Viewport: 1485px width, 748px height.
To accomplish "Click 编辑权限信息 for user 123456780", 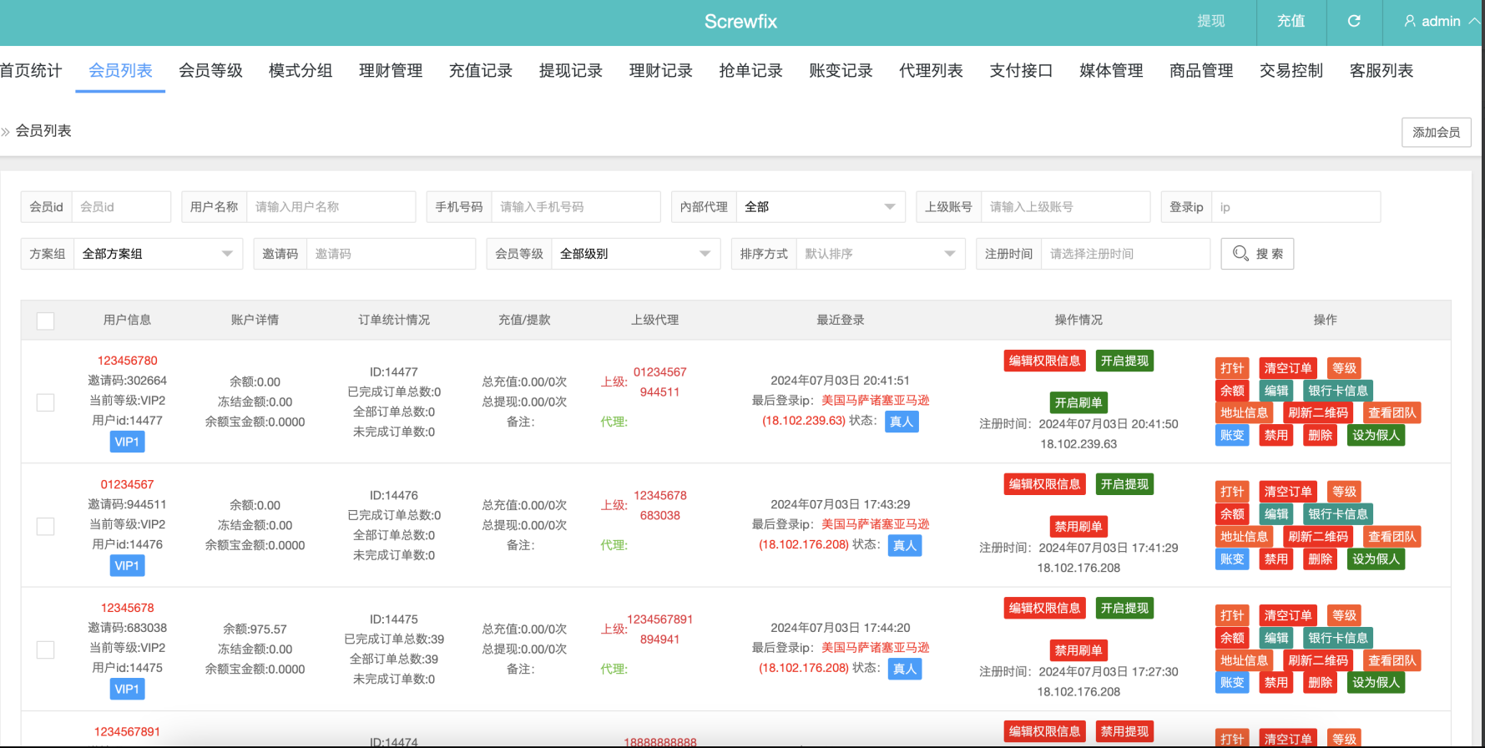I will (1044, 361).
